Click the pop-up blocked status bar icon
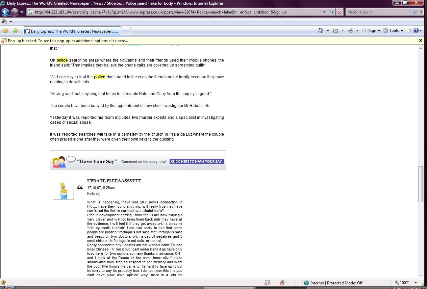The height and width of the screenshot is (289, 427). click(267, 283)
